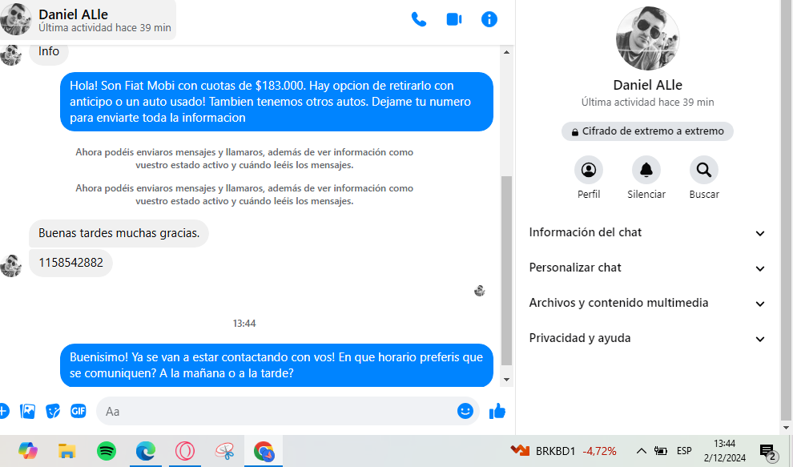The height and width of the screenshot is (467, 793).
Task: Open the GIF picker
Action: coord(78,412)
